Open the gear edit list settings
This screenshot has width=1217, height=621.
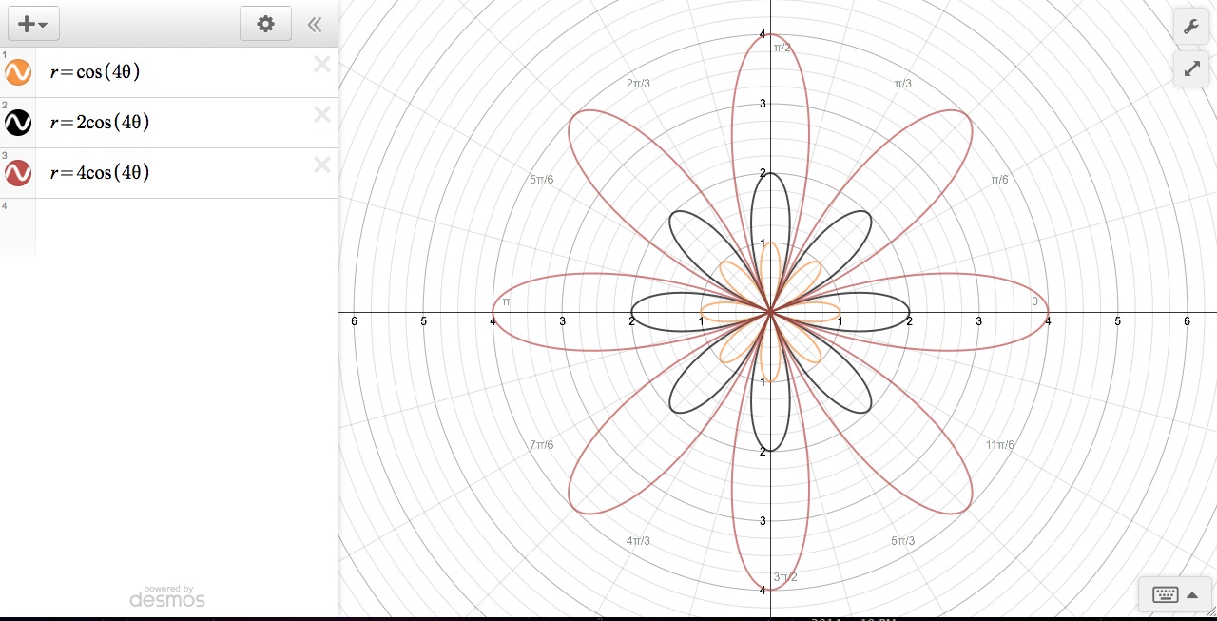265,24
